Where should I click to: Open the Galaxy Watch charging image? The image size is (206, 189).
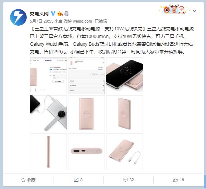[48, 114]
